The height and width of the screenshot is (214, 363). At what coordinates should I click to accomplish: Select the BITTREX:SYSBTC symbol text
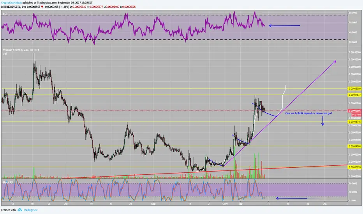tap(11, 7)
